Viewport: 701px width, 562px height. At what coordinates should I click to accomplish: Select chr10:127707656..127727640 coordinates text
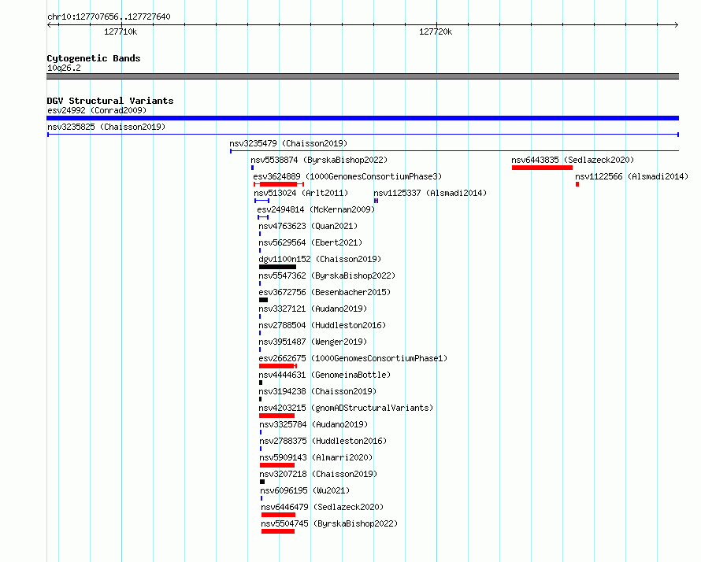point(109,17)
